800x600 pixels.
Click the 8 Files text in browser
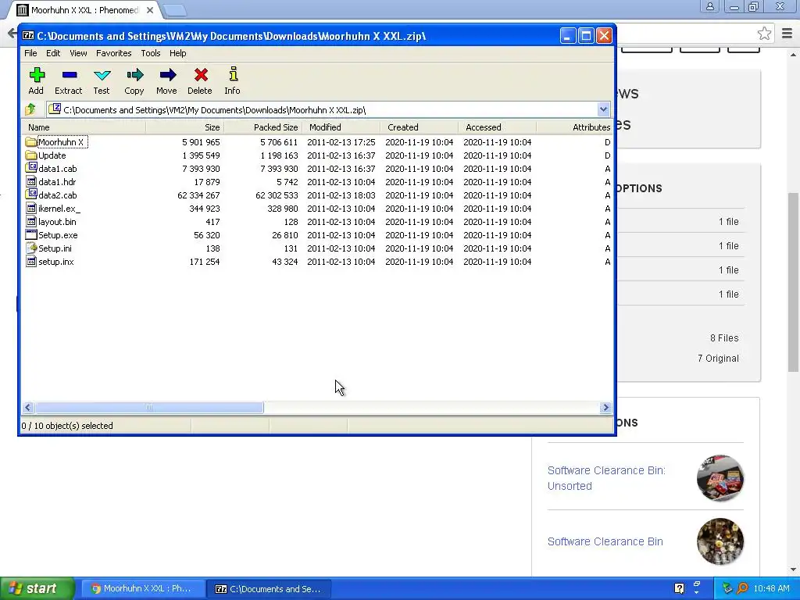[724, 337]
